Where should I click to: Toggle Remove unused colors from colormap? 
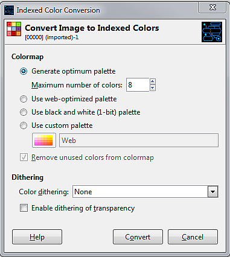click(x=24, y=157)
